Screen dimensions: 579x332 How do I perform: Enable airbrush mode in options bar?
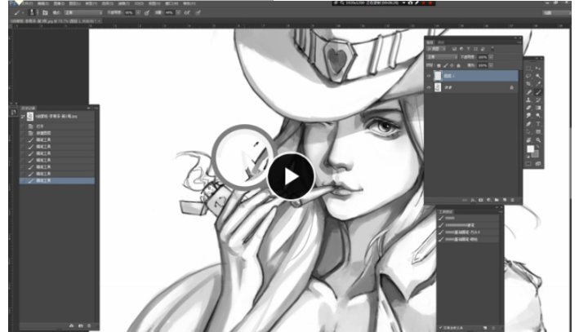coord(187,12)
